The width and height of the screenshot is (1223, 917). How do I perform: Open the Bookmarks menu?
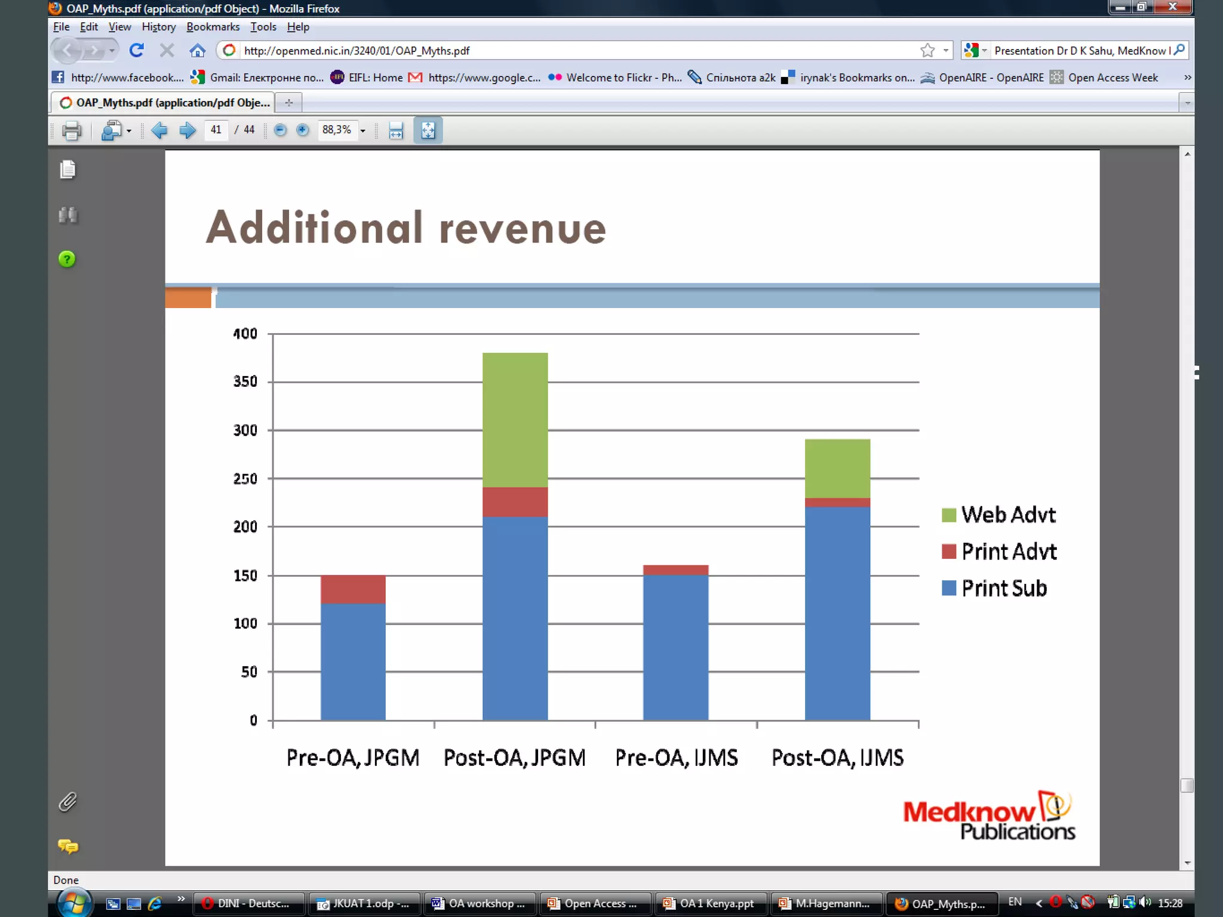tap(213, 27)
